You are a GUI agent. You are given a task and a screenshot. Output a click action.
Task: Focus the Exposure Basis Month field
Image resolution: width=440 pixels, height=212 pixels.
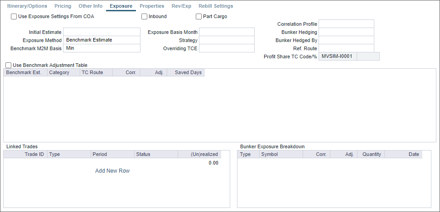coord(227,32)
